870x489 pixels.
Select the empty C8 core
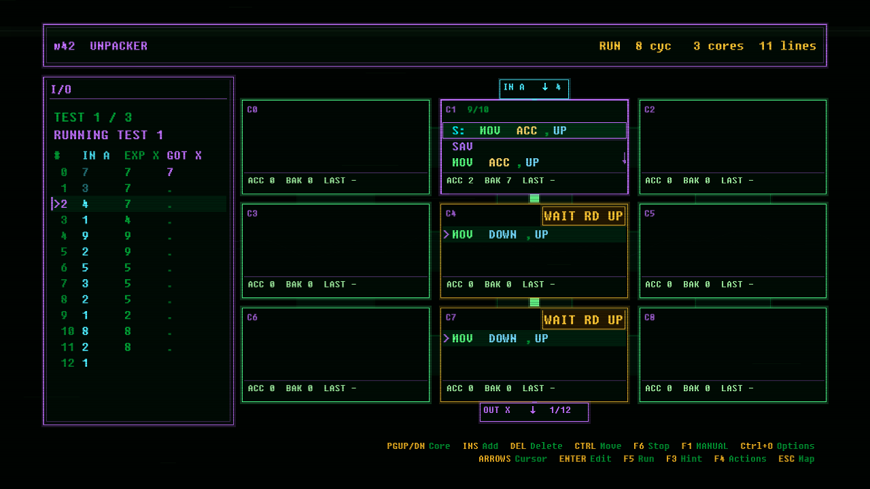733,355
